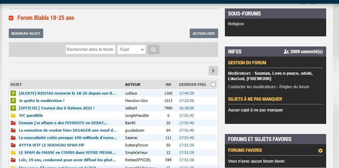This screenshot has height=168, width=339.
Task: Go to the next page with the arrow button
Action: click(213, 70)
